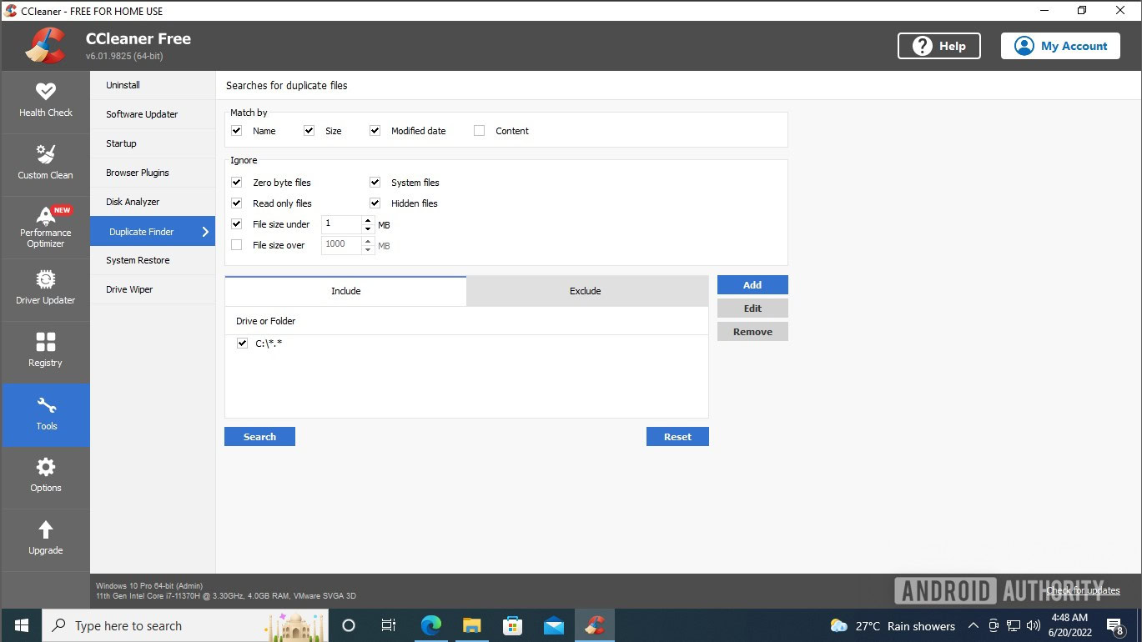Increase File size under value with up arrow
This screenshot has height=642, width=1142.
click(368, 220)
